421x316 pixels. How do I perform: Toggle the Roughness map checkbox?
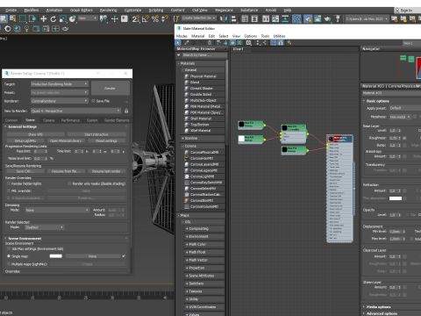click(x=404, y=138)
